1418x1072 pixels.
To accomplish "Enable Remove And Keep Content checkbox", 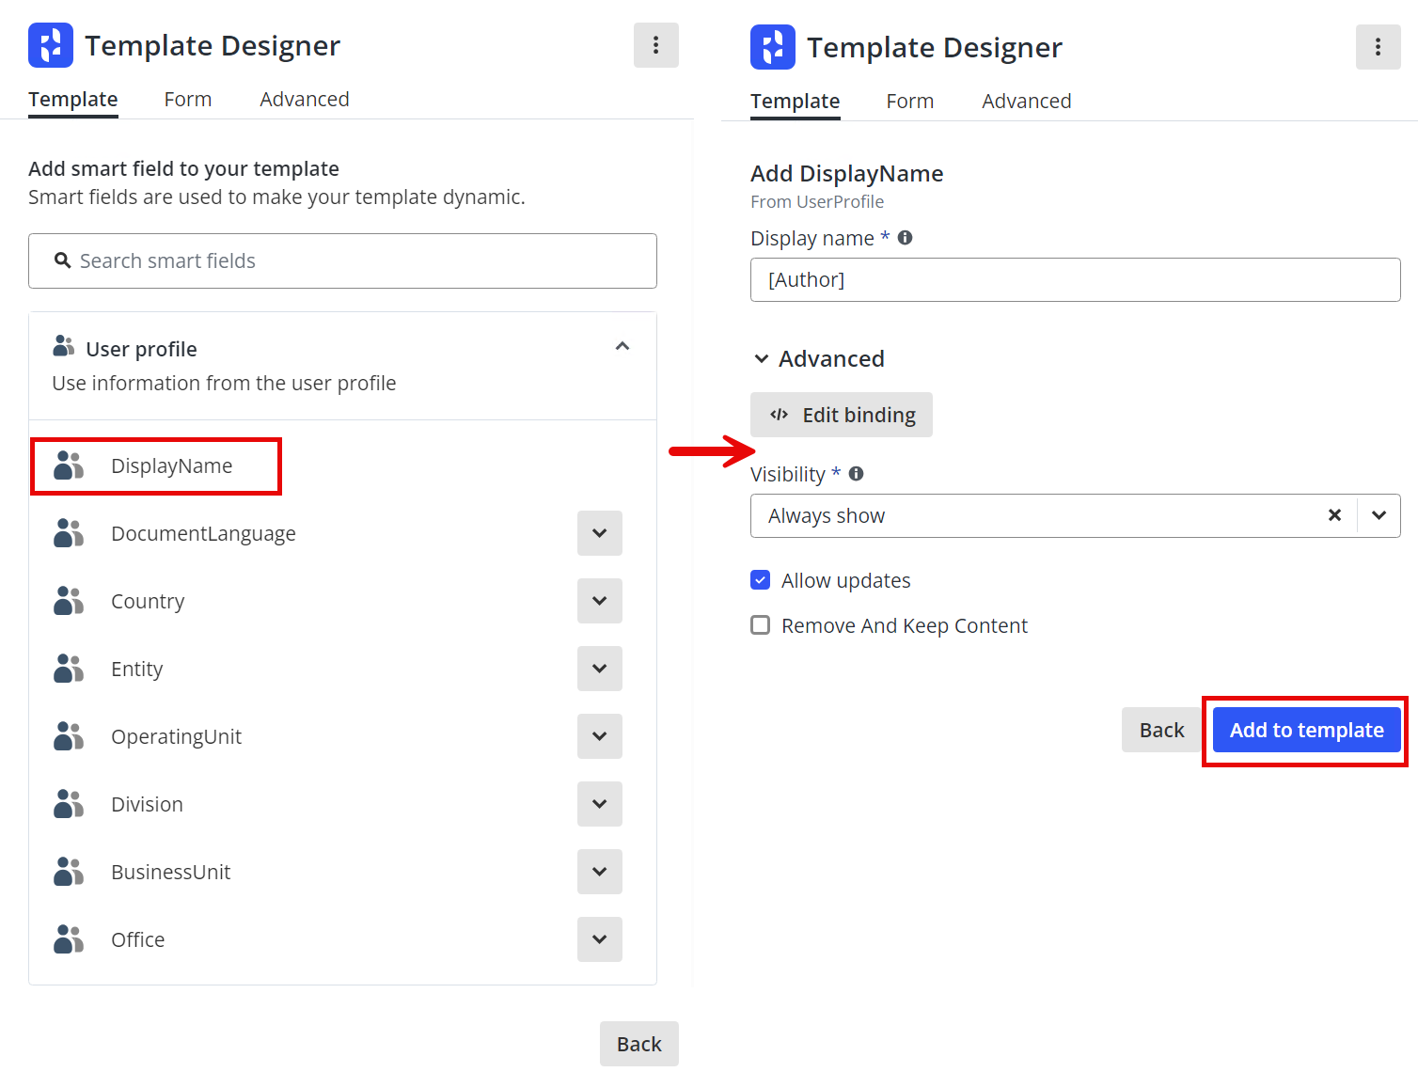I will pyautogui.click(x=761, y=625).
